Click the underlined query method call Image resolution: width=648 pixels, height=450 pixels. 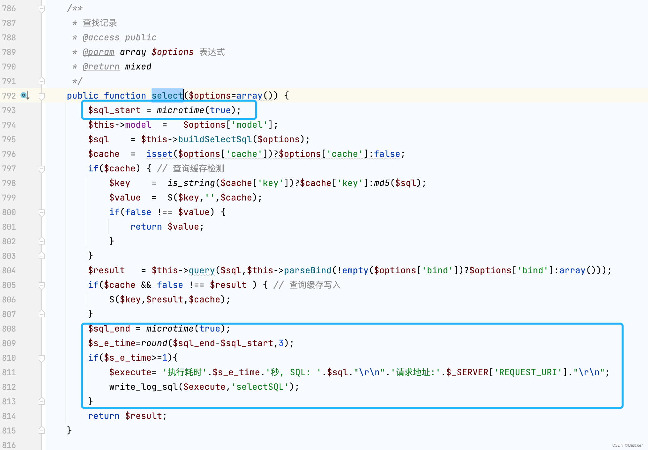(x=201, y=270)
